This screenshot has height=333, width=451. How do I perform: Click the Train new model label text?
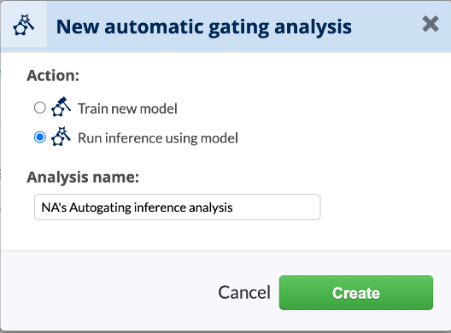click(x=127, y=108)
